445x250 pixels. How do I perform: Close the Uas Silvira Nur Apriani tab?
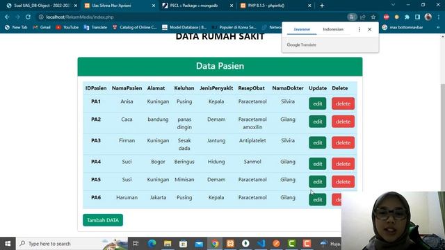point(154,6)
